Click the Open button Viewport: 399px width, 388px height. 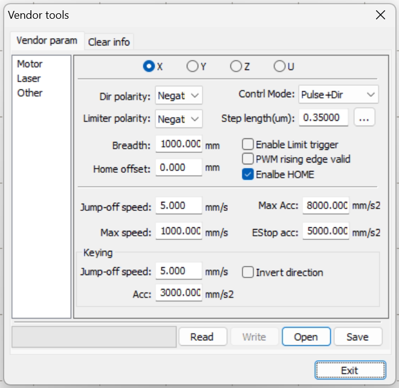(x=306, y=337)
